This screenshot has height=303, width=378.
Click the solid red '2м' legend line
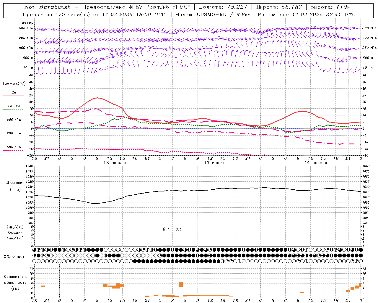click(14, 96)
